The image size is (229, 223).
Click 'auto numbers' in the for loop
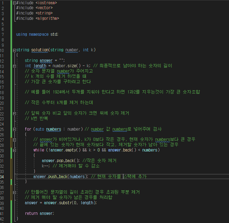(x=48, y=129)
